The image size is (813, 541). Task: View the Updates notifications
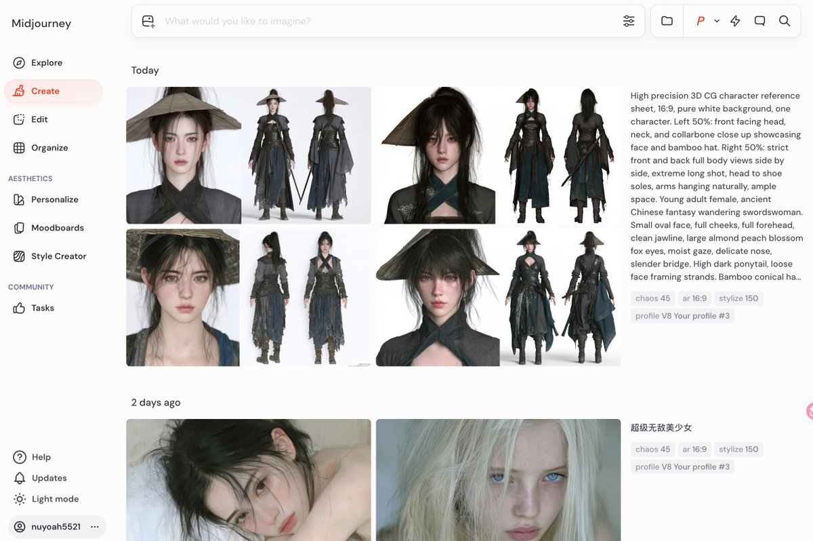tap(49, 478)
